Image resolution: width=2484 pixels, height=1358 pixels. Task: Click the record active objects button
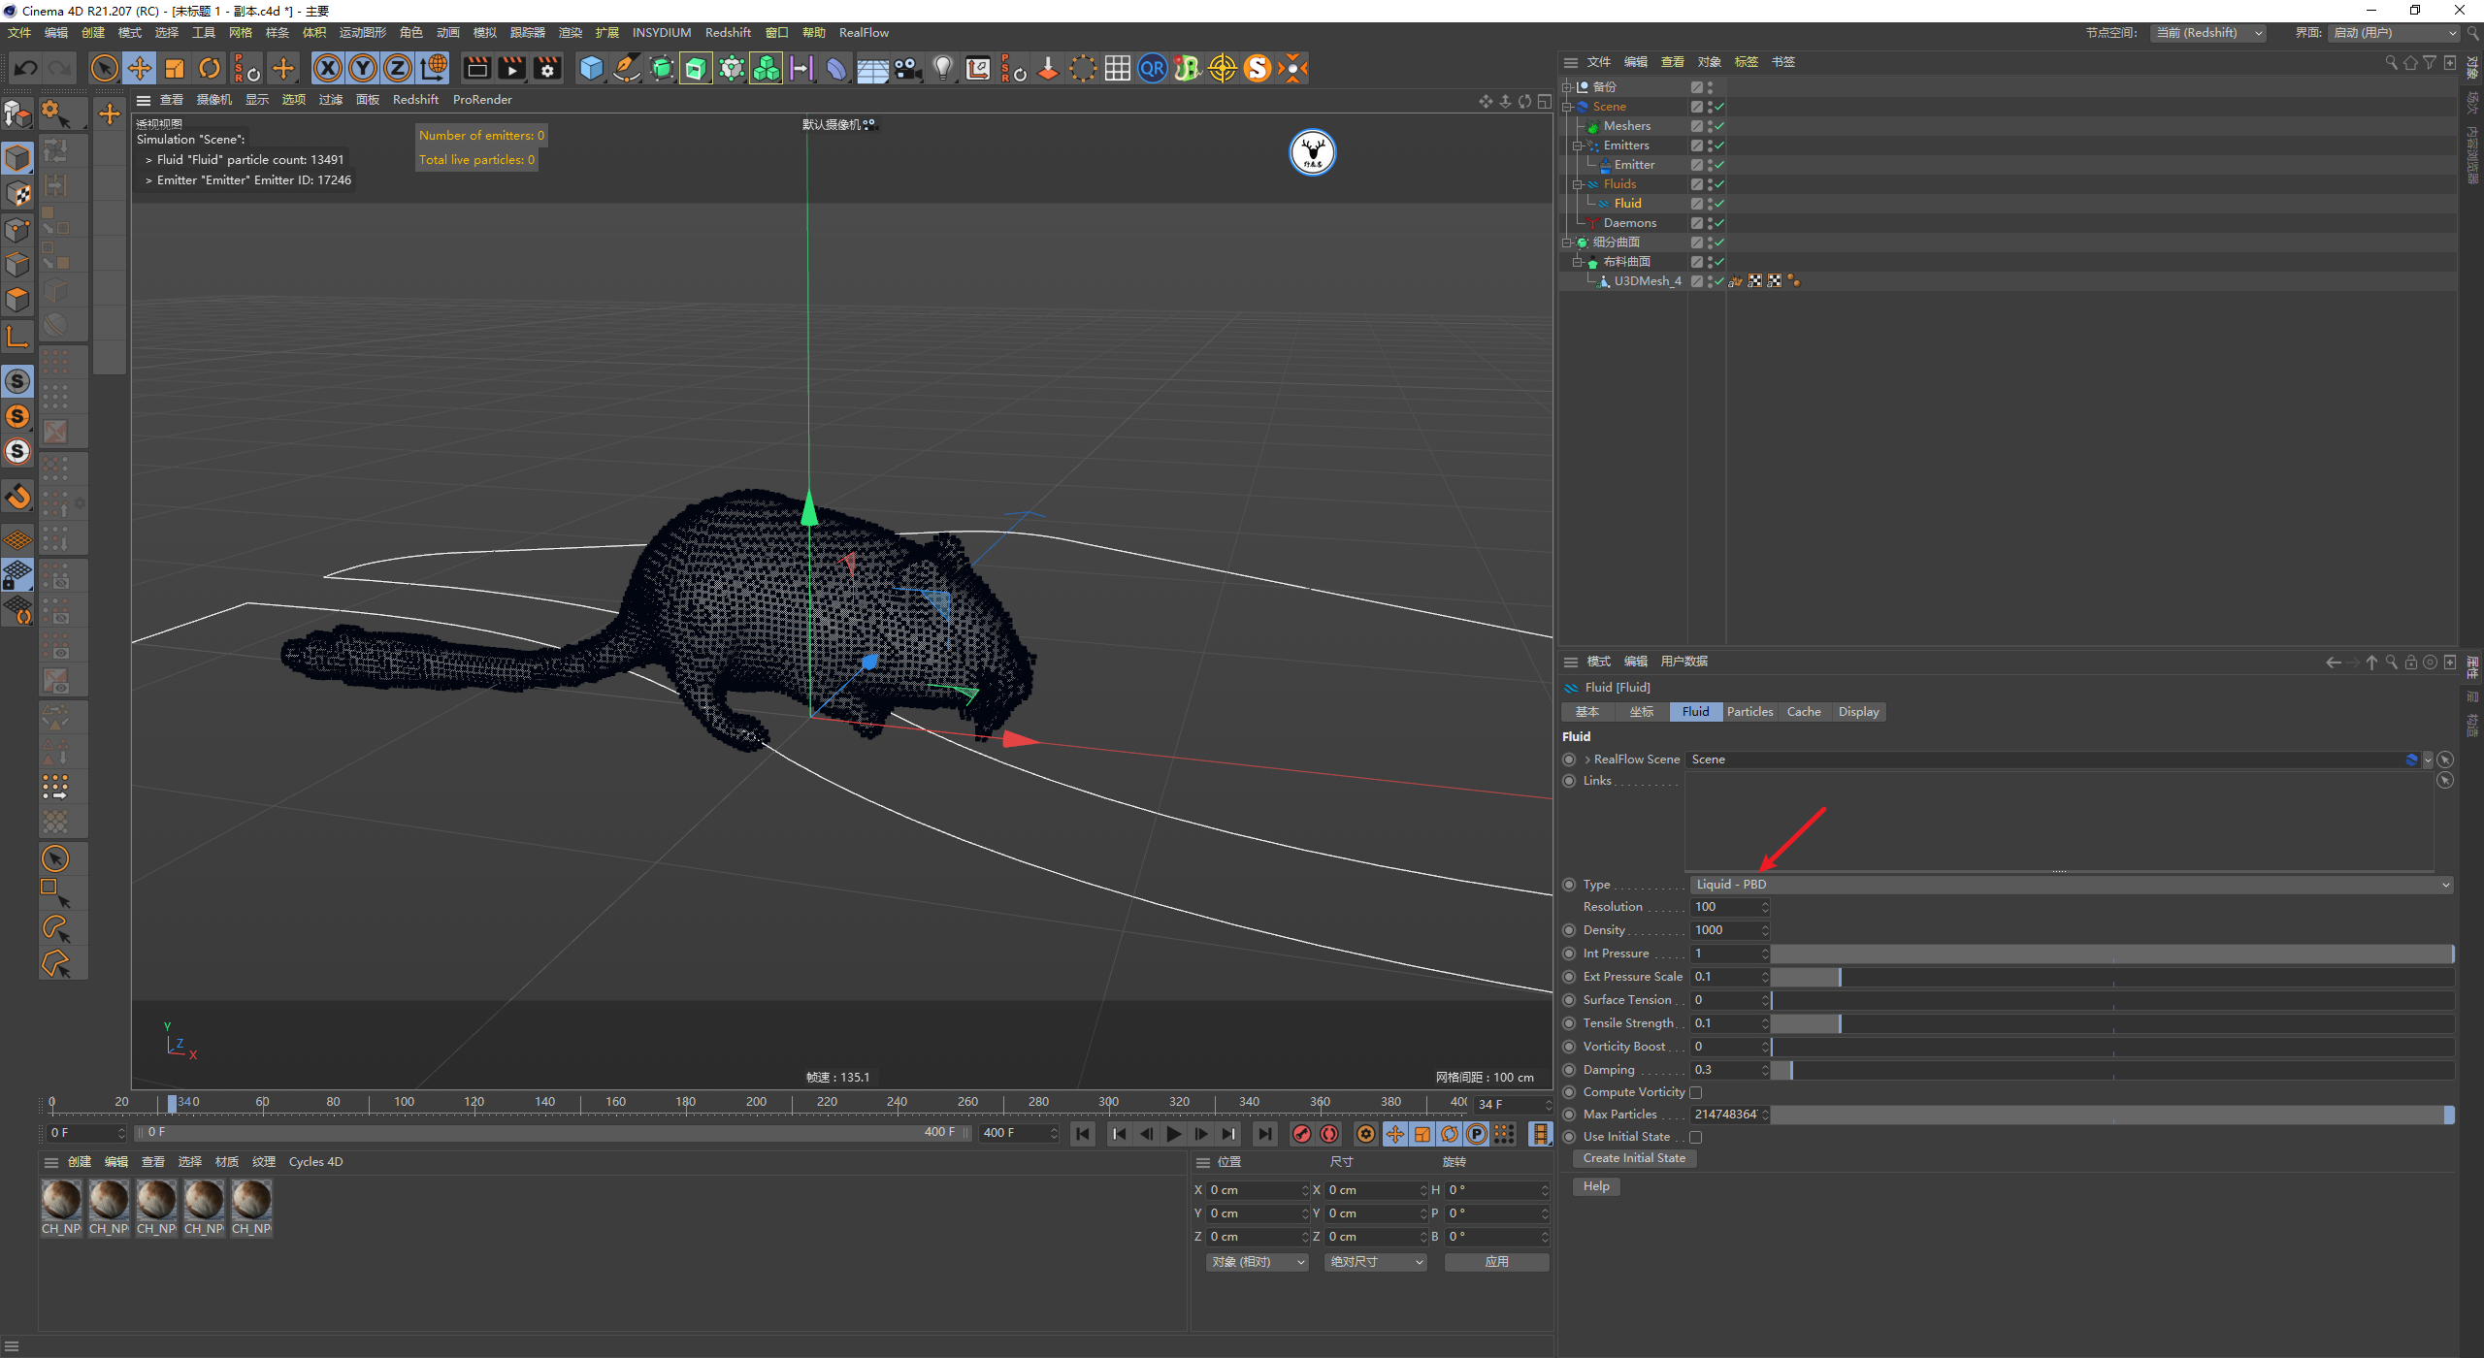click(x=1302, y=1134)
